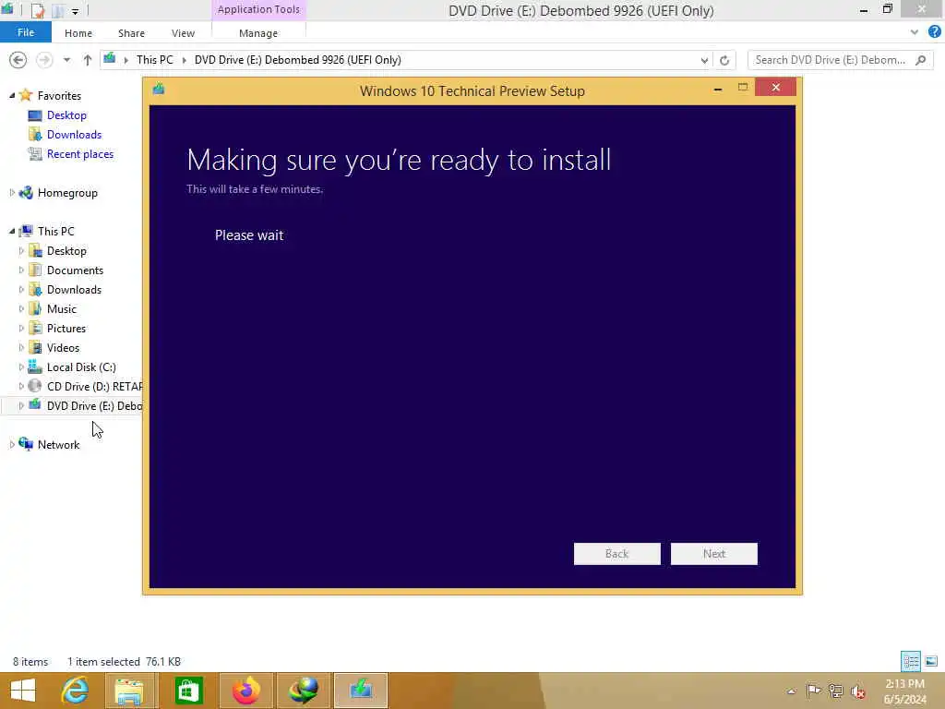Show hidden tray icons arrow
This screenshot has width=945, height=709.
(791, 691)
